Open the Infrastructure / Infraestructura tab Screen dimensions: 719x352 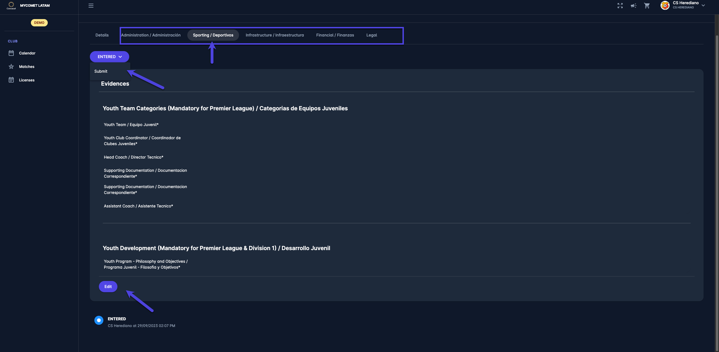click(x=274, y=35)
